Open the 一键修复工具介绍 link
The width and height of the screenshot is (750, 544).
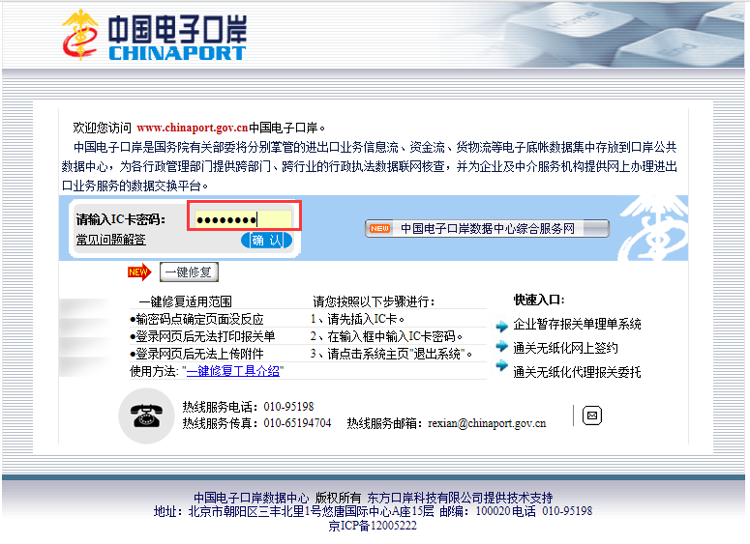point(233,371)
